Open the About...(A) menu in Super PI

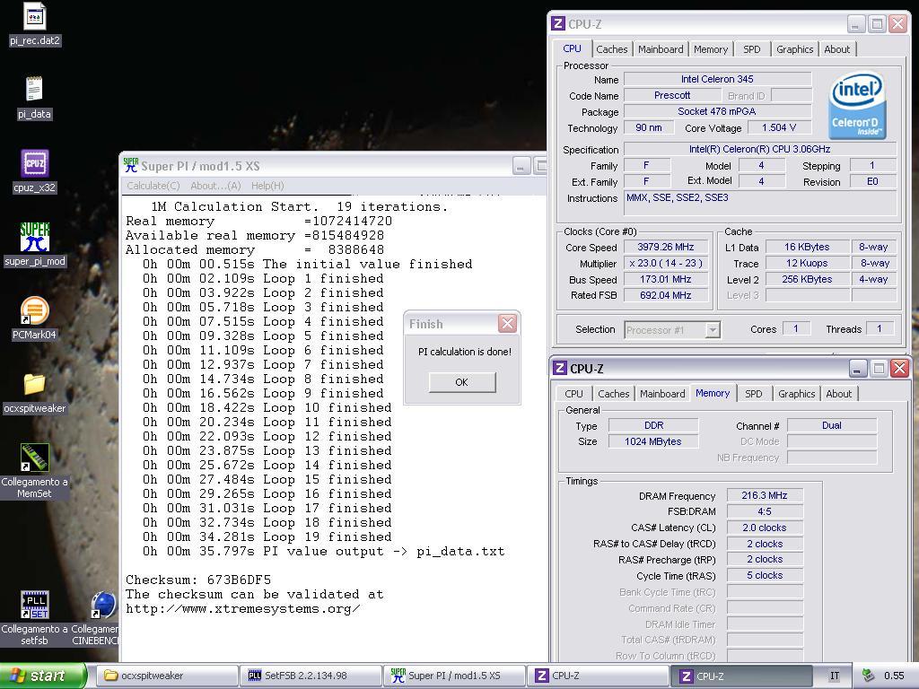pyautogui.click(x=215, y=186)
